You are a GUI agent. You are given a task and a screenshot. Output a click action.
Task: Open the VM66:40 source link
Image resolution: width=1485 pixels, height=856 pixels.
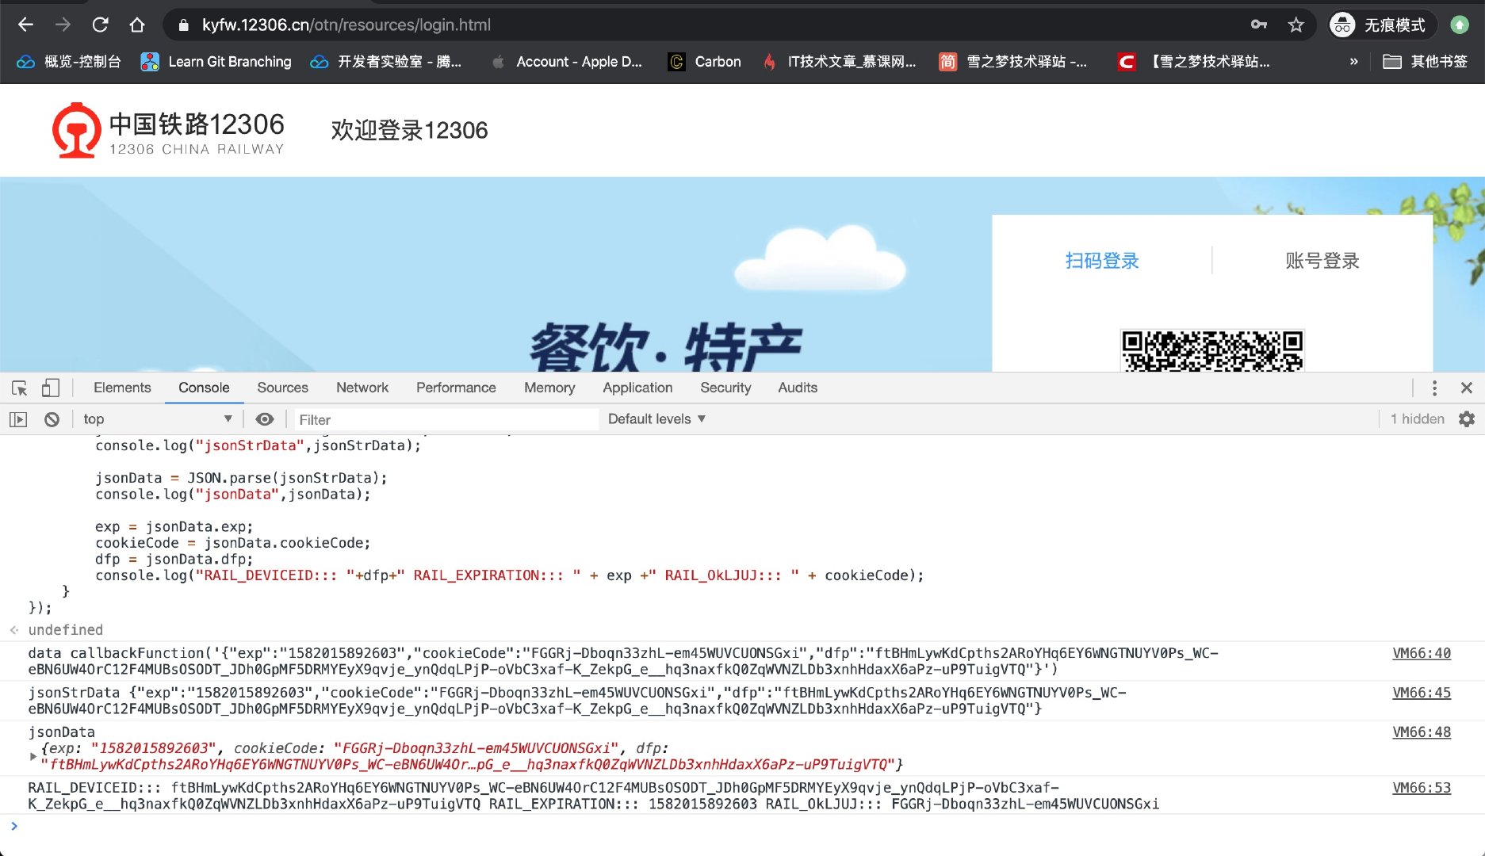tap(1422, 652)
